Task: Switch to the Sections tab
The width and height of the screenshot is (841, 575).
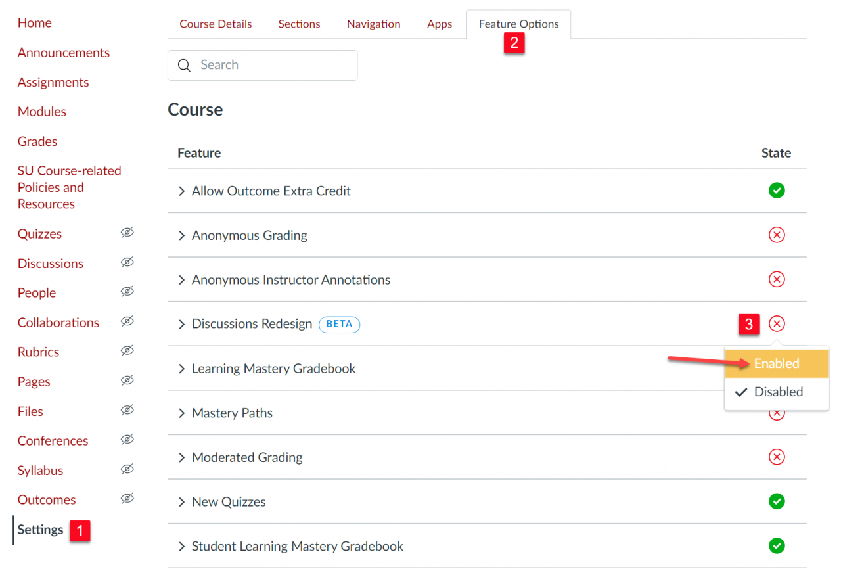Action: (x=299, y=24)
